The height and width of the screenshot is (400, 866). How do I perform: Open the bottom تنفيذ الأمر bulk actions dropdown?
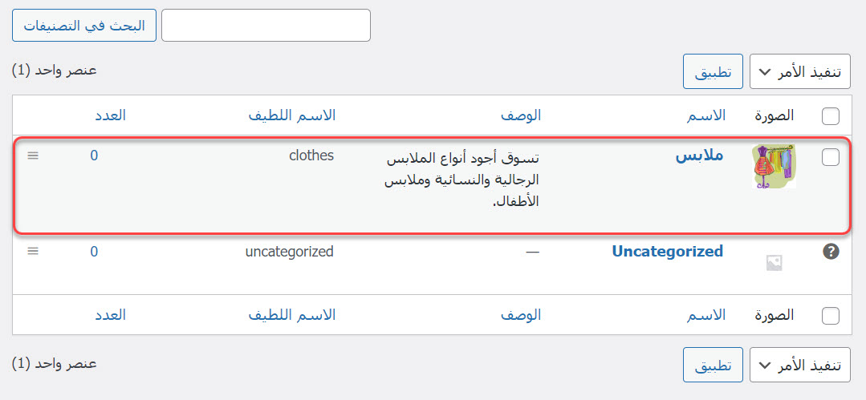[x=799, y=365]
